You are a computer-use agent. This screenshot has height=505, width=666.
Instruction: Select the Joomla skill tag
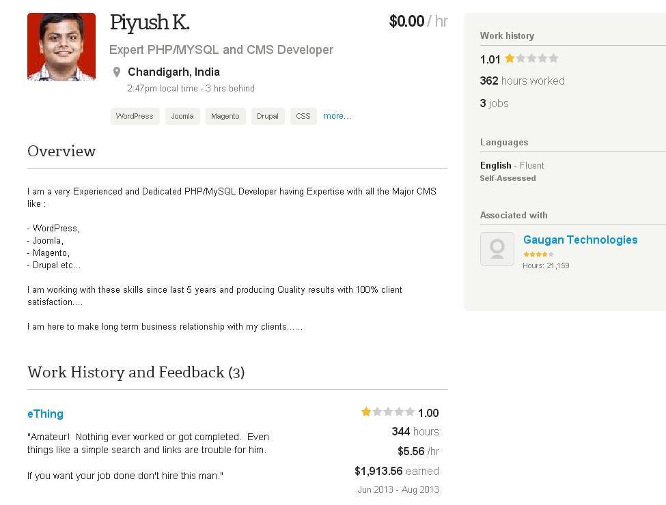pos(182,116)
